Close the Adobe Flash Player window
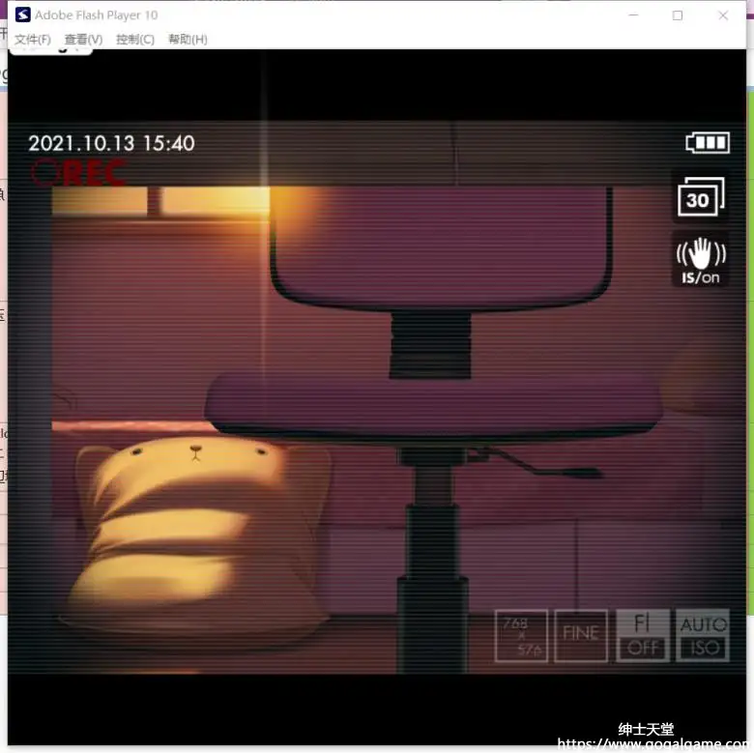754x753 pixels. 723,15
